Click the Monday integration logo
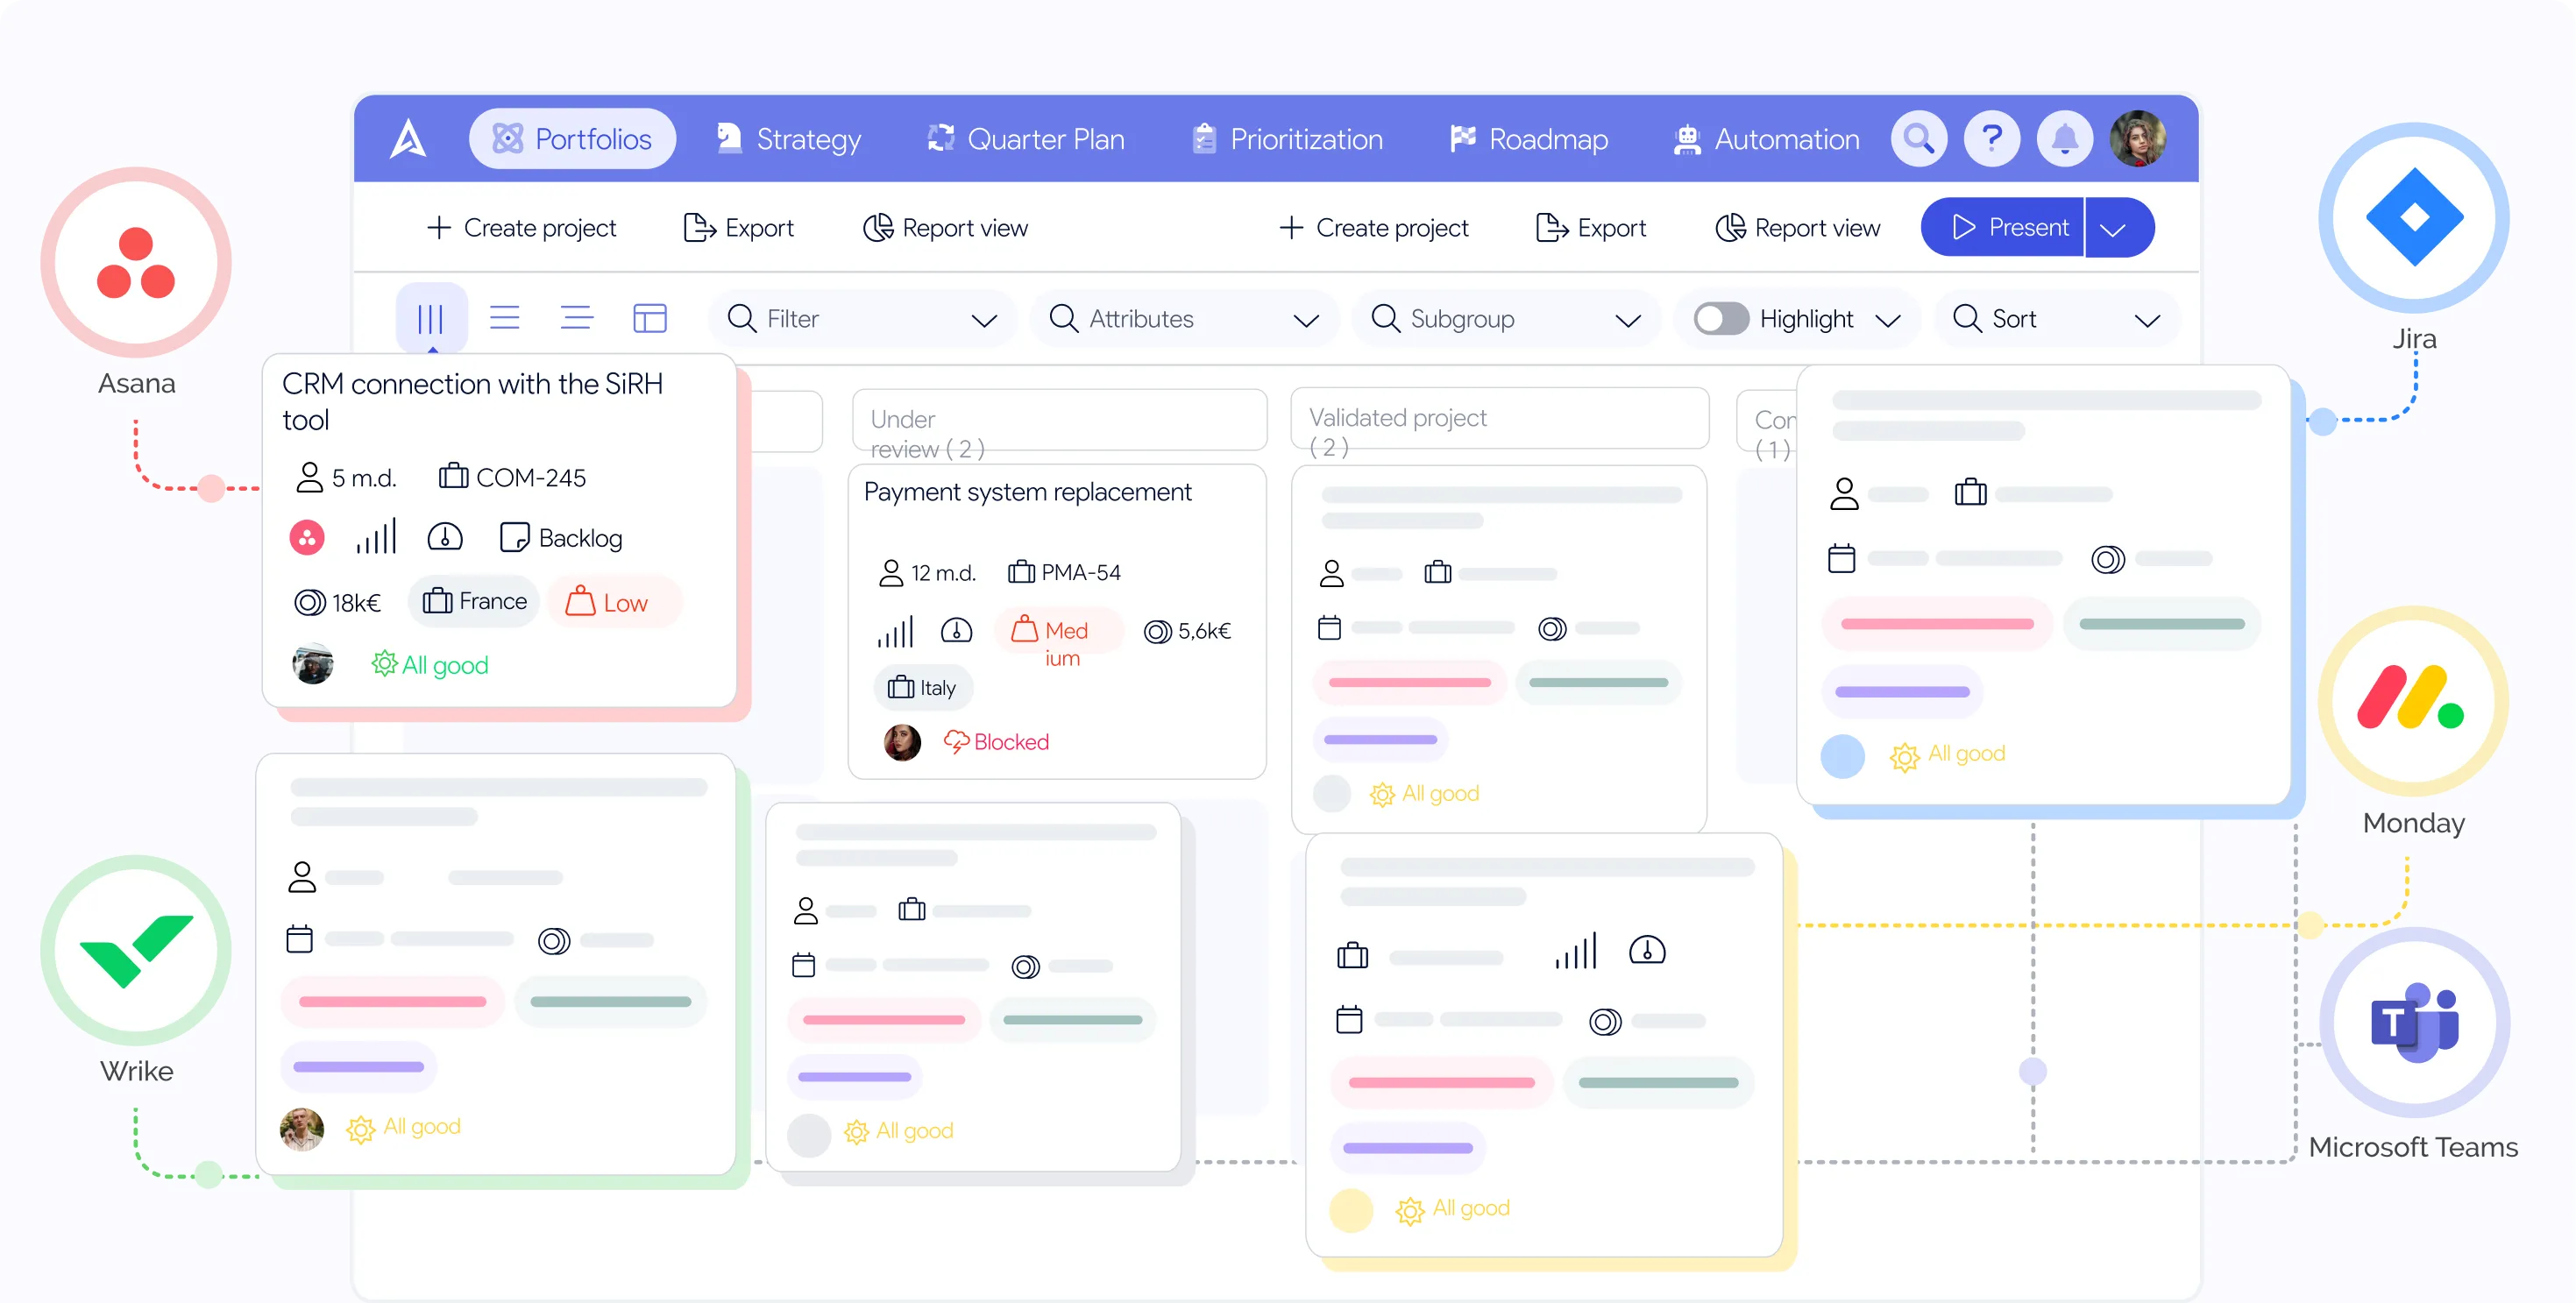 [2413, 701]
